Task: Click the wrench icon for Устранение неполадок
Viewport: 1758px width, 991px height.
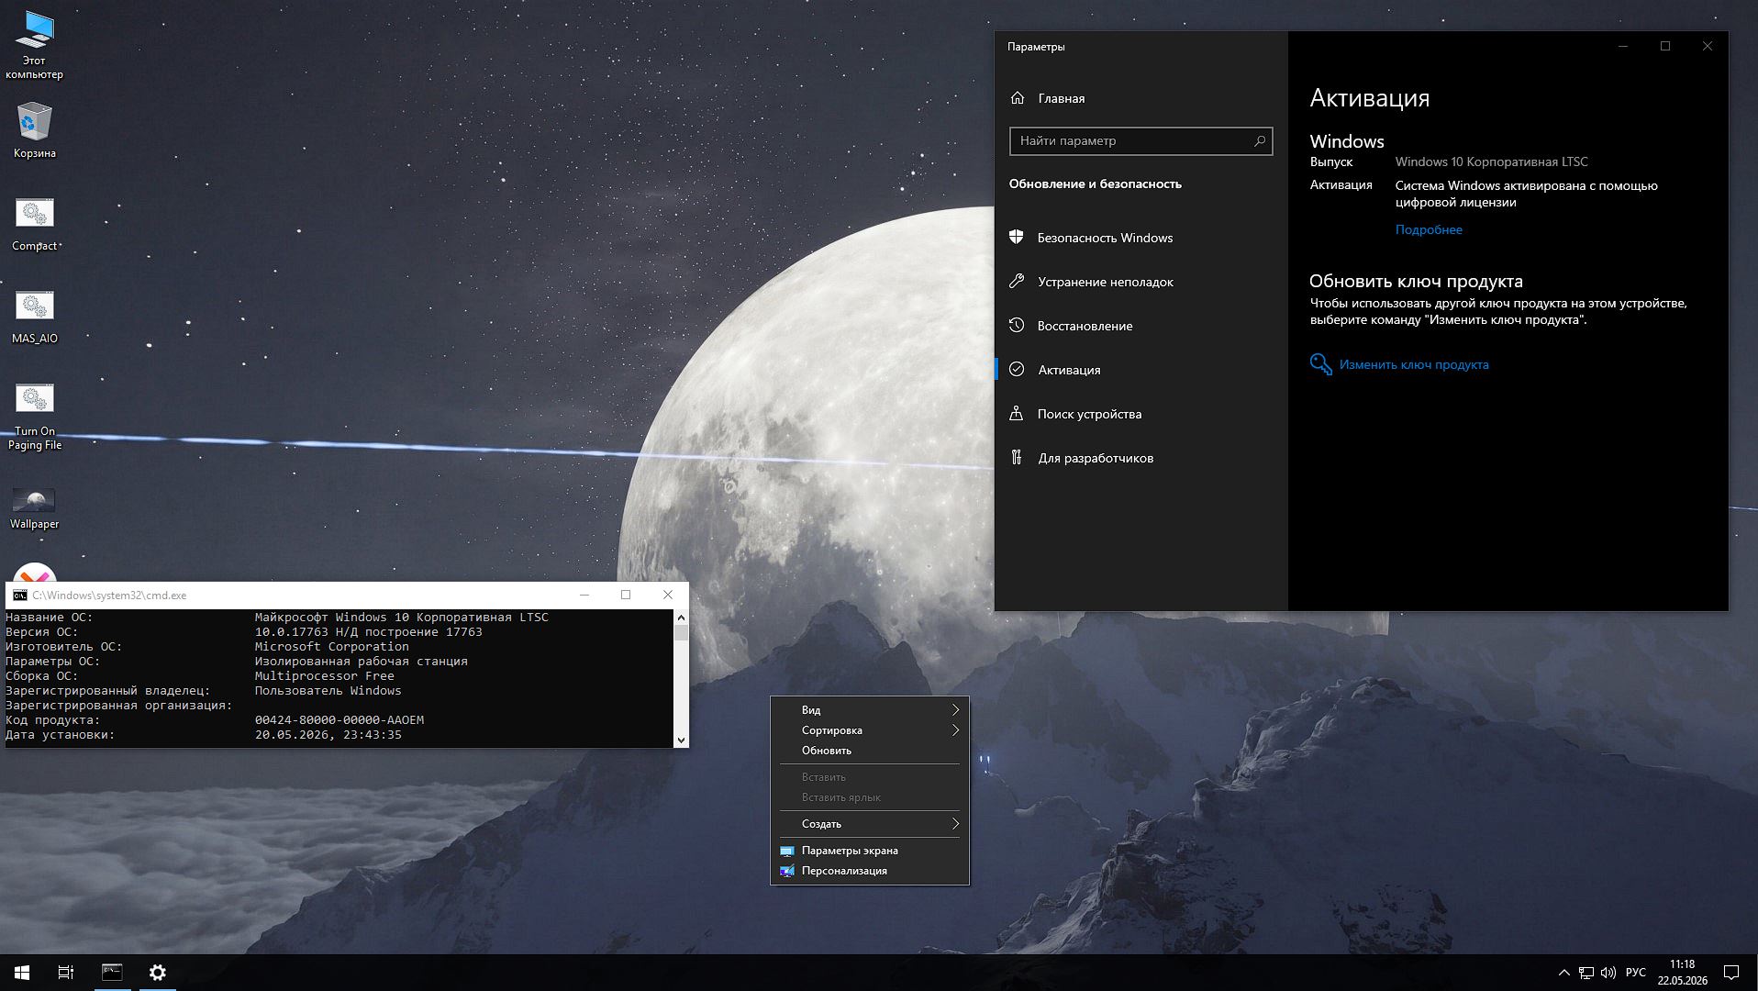Action: click(x=1017, y=281)
